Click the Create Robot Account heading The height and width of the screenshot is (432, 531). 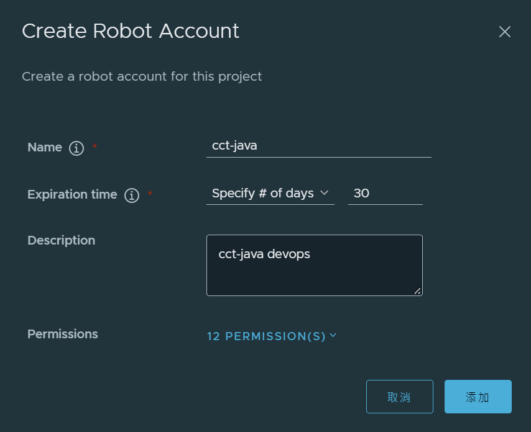(131, 31)
